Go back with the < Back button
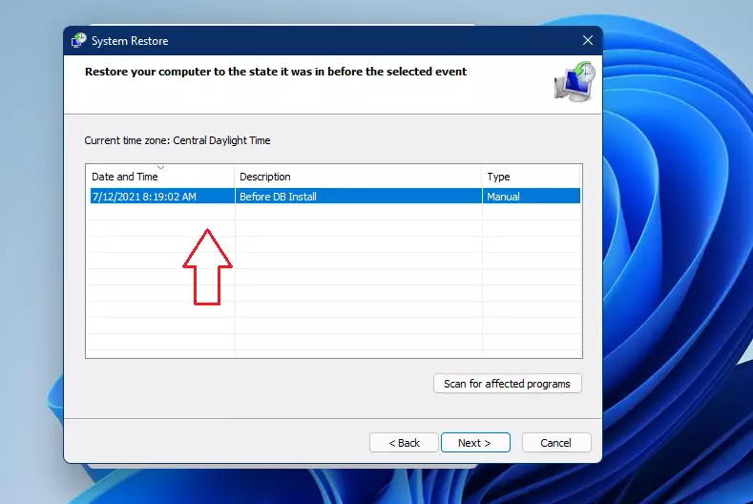The height and width of the screenshot is (504, 753). pos(404,443)
